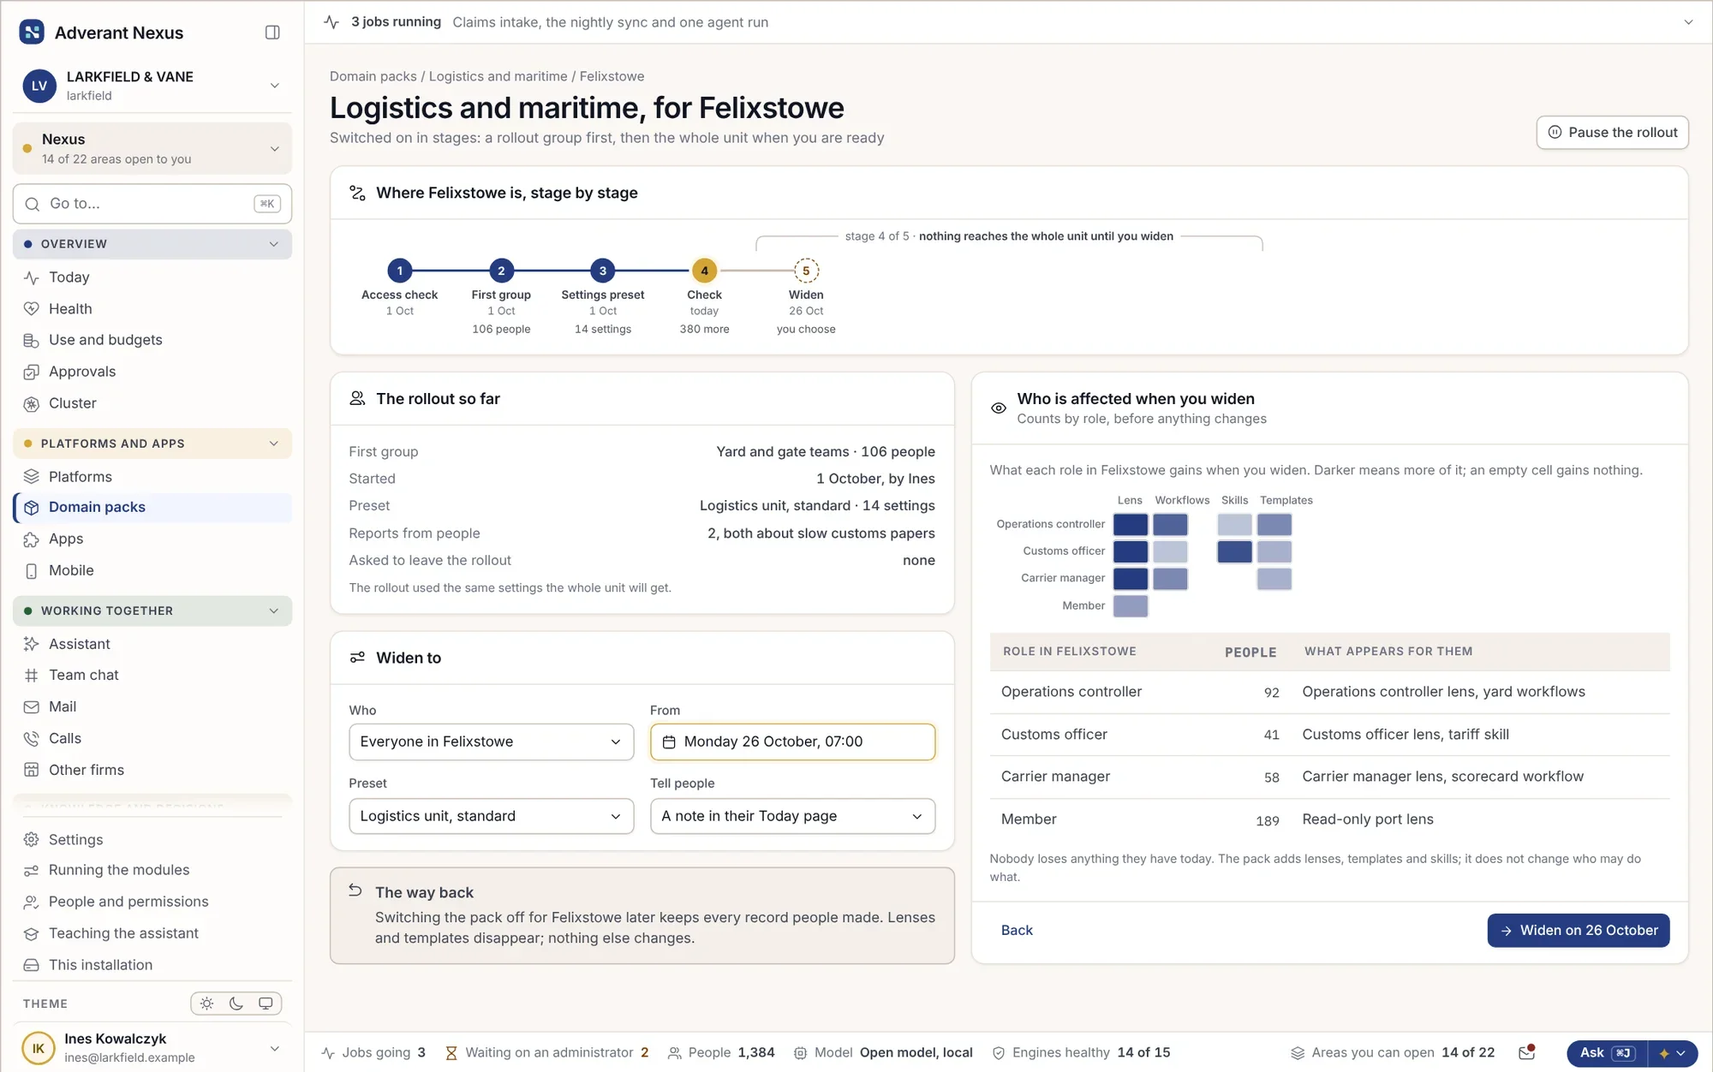Switch to dark theme moon toggle
This screenshot has width=1713, height=1072.
236,1004
